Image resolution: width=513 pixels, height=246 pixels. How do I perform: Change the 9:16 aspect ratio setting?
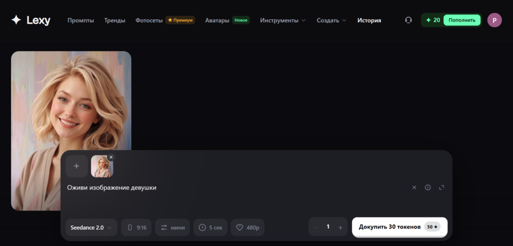136,227
